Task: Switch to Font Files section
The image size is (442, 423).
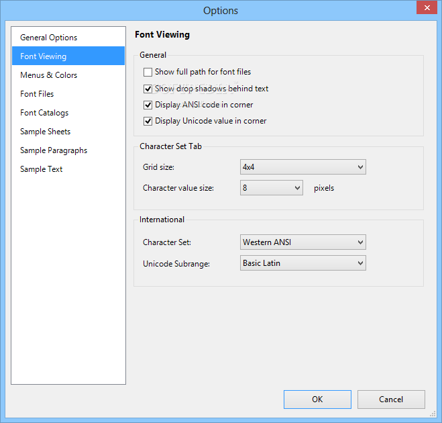Action: coord(68,94)
